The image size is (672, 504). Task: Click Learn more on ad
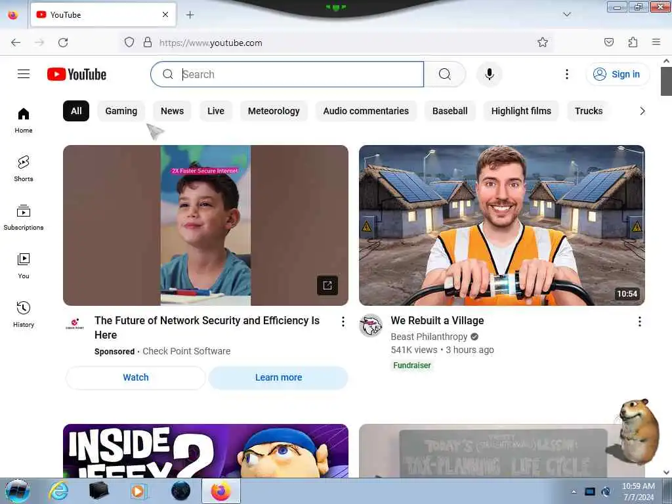pyautogui.click(x=278, y=377)
